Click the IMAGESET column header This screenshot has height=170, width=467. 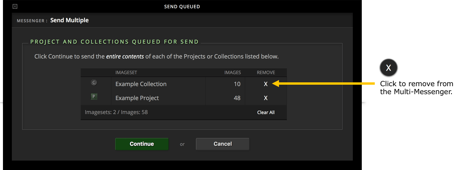click(126, 73)
